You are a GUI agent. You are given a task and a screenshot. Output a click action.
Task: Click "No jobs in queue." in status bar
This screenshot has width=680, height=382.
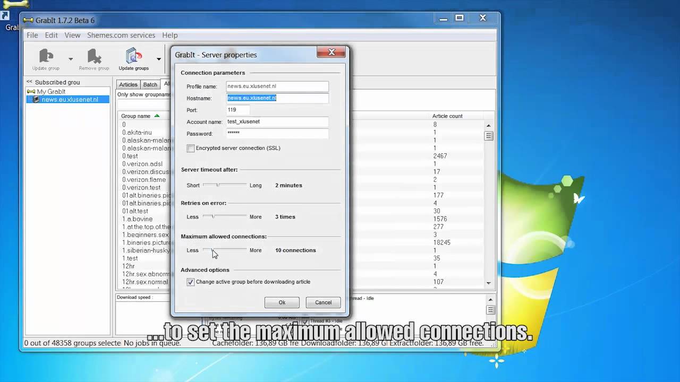[152, 343]
